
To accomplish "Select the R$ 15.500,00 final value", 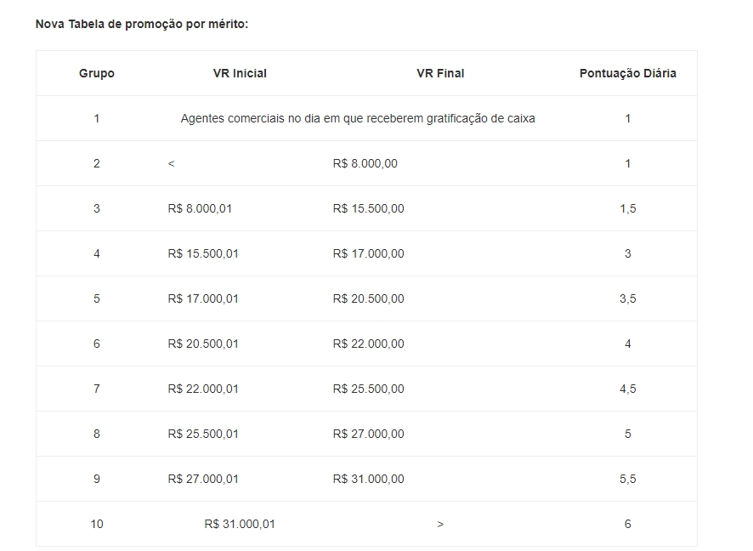I will pos(369,208).
